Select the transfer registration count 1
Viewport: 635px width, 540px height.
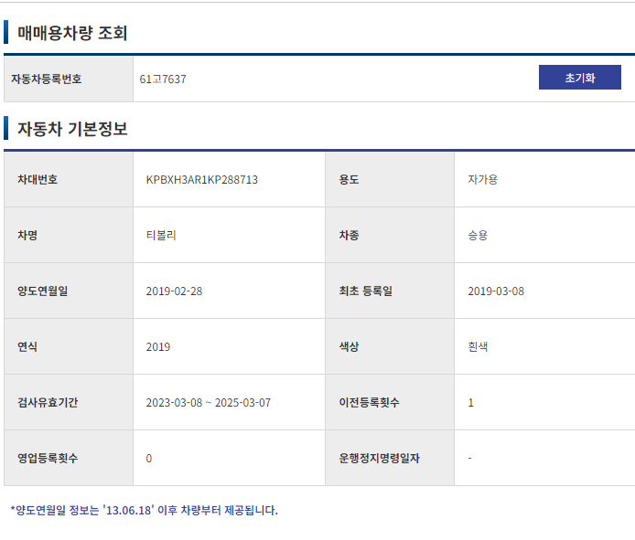pos(470,402)
